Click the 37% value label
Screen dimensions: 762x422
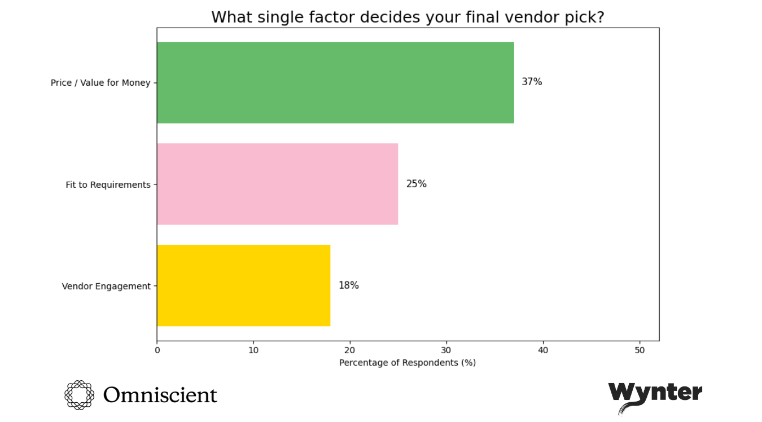click(x=532, y=82)
